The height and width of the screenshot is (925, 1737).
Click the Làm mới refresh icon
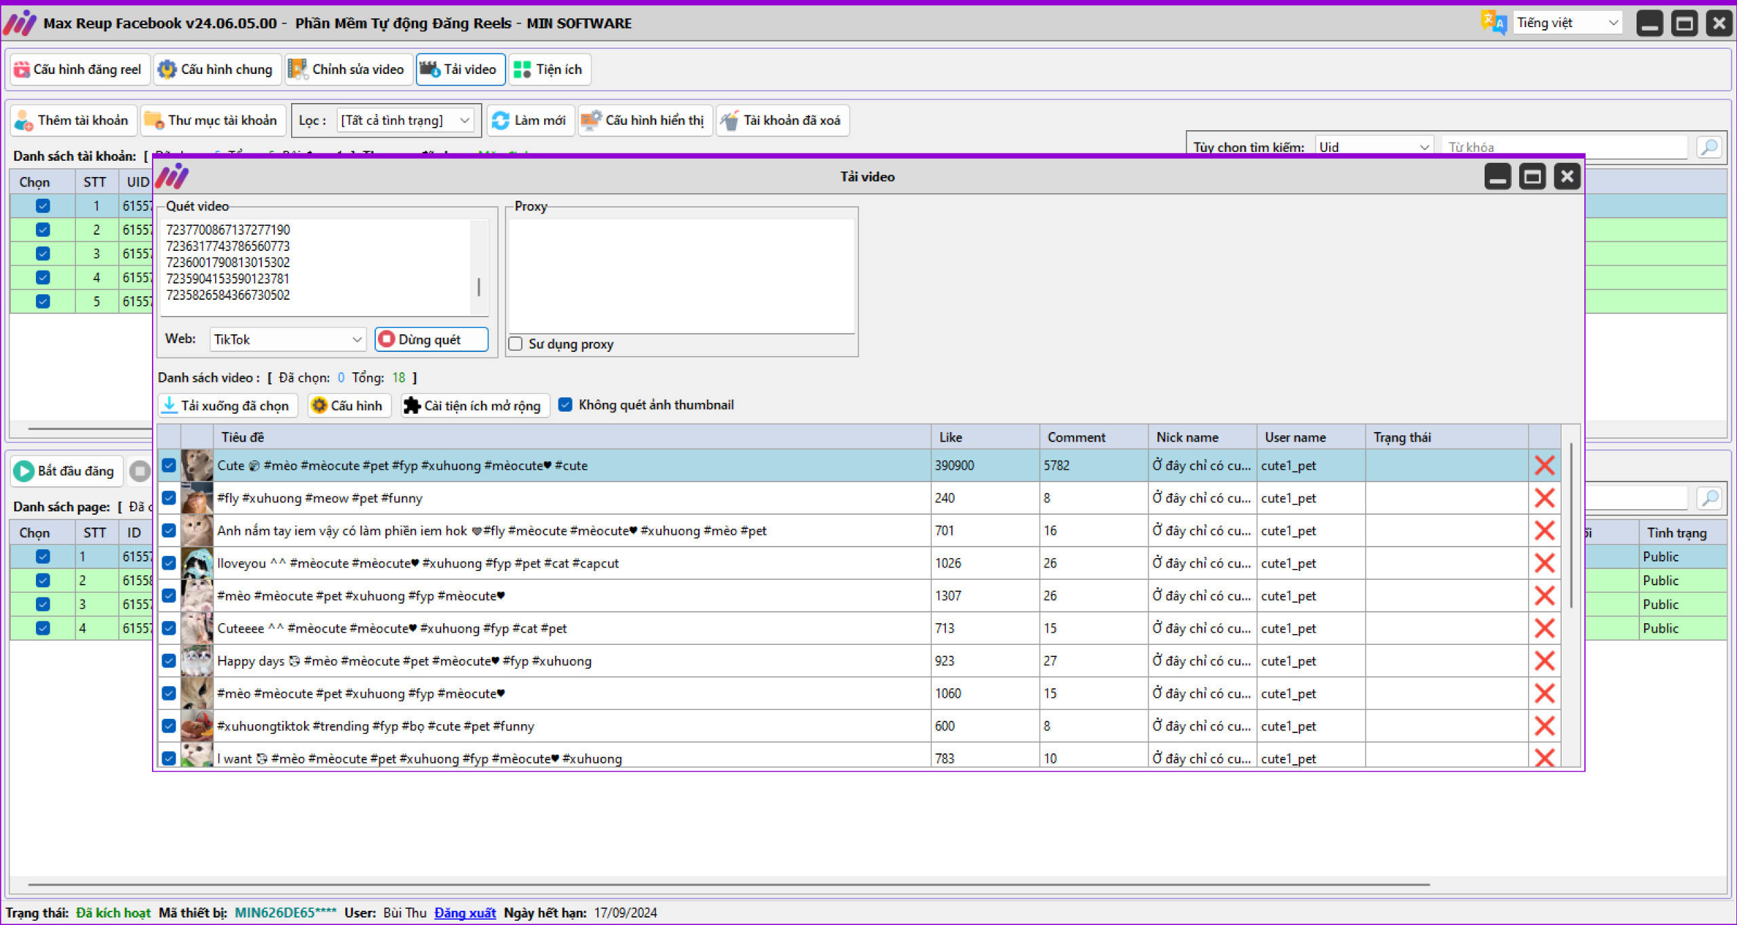tap(501, 120)
